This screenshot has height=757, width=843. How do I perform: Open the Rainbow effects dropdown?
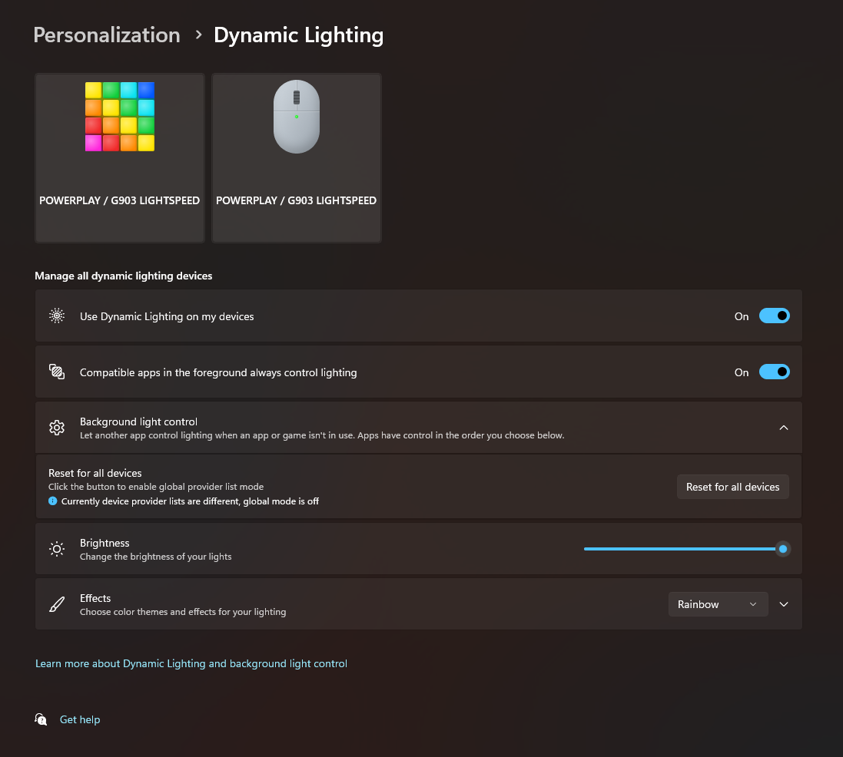point(718,604)
